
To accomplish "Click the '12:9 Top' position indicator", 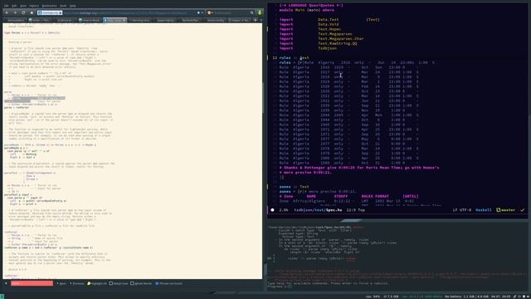I will point(355,210).
